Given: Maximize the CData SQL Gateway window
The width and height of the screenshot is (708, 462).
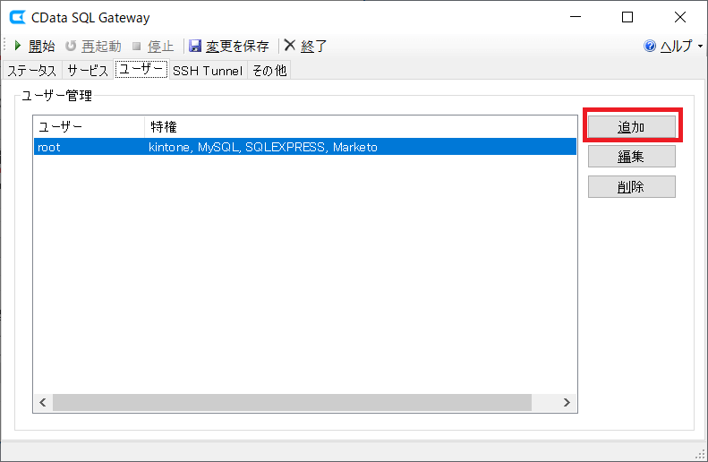Looking at the screenshot, I should click(627, 17).
